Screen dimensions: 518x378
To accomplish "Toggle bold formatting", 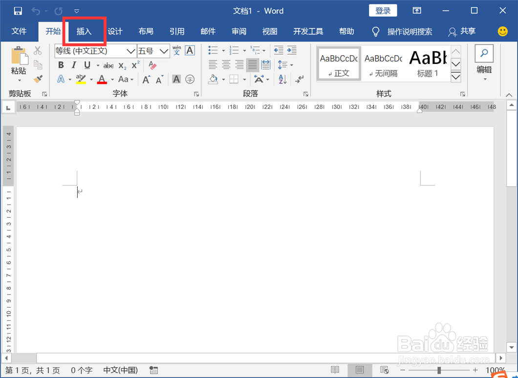I will click(x=61, y=65).
